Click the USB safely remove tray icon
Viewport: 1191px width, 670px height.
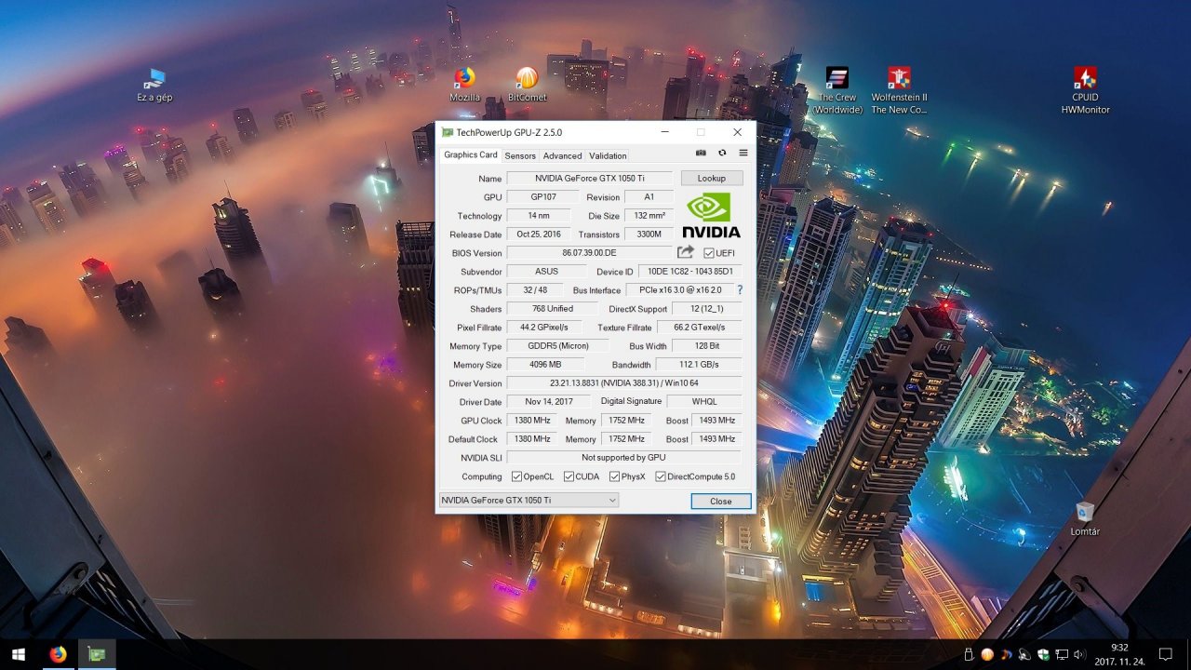pos(969,654)
